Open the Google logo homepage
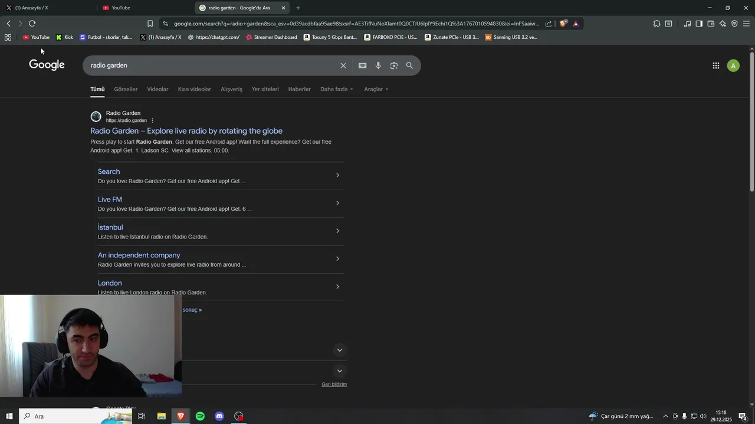 47,65
